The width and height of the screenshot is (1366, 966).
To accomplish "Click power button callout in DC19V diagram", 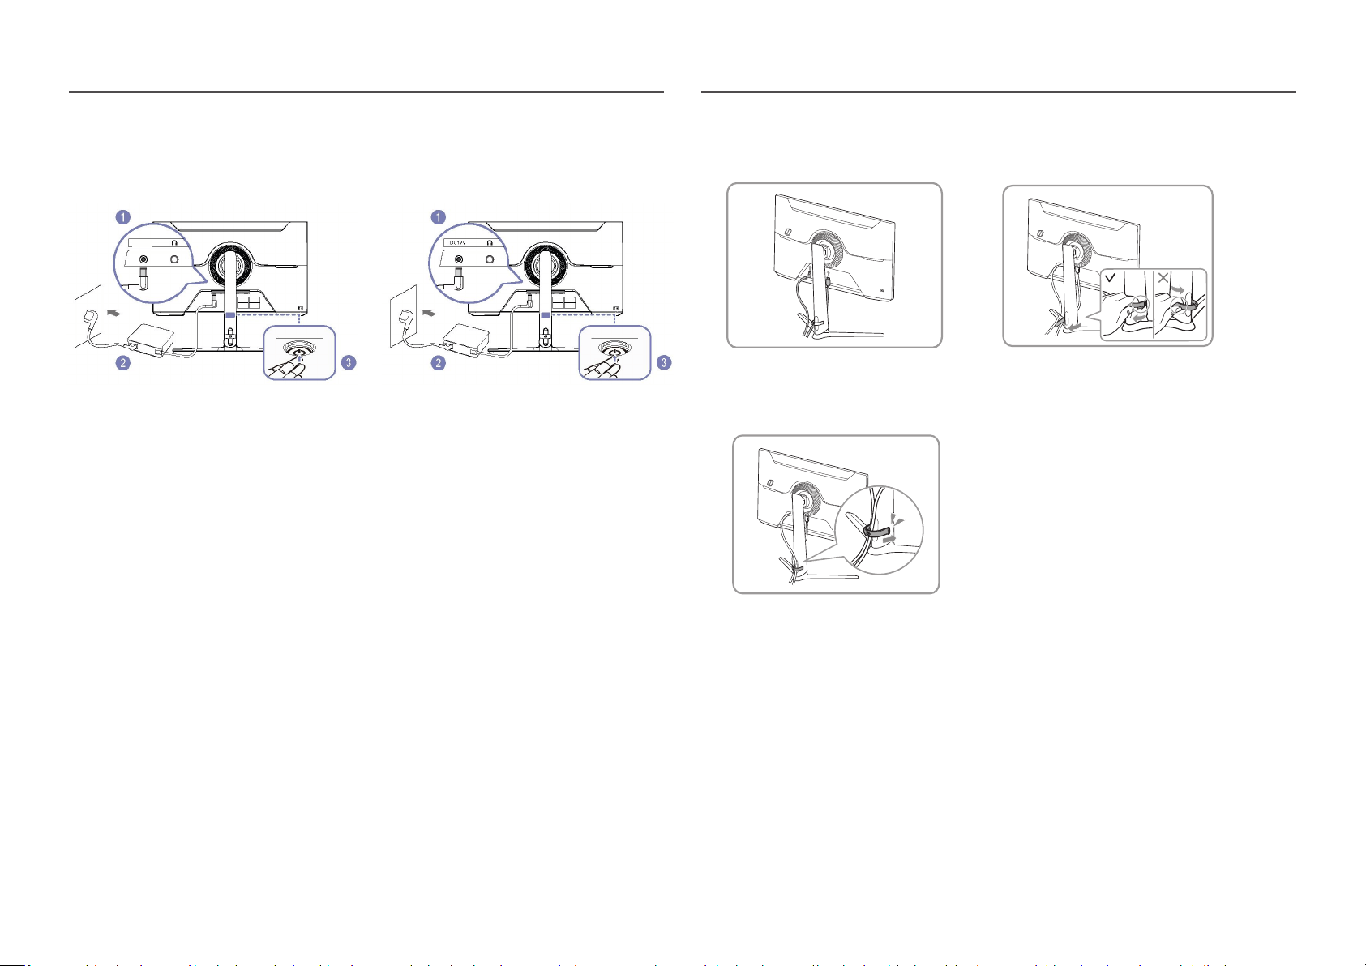I will (615, 353).
